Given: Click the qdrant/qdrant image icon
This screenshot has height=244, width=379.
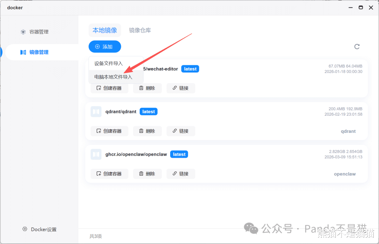Looking at the screenshot, I should 96,111.
